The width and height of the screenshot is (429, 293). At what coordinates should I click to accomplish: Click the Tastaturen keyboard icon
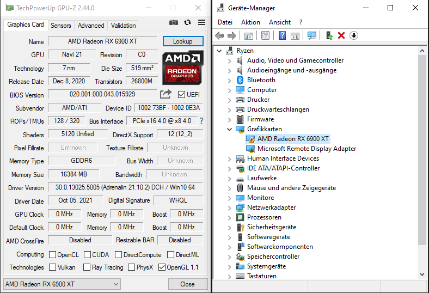(240, 276)
